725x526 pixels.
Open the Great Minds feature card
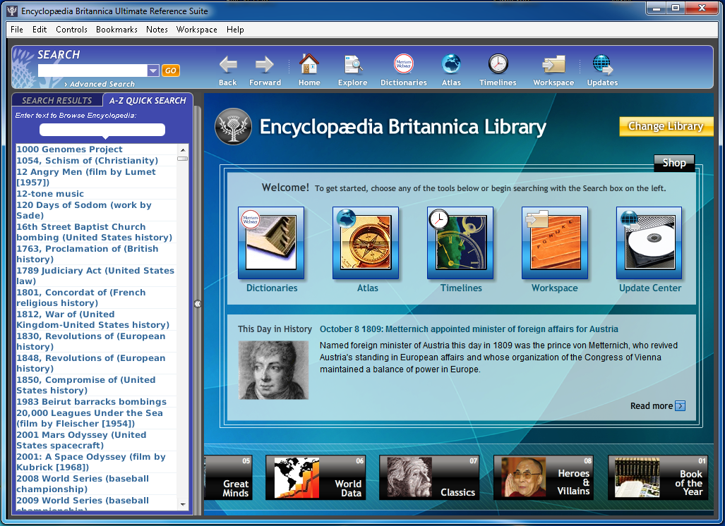click(229, 477)
